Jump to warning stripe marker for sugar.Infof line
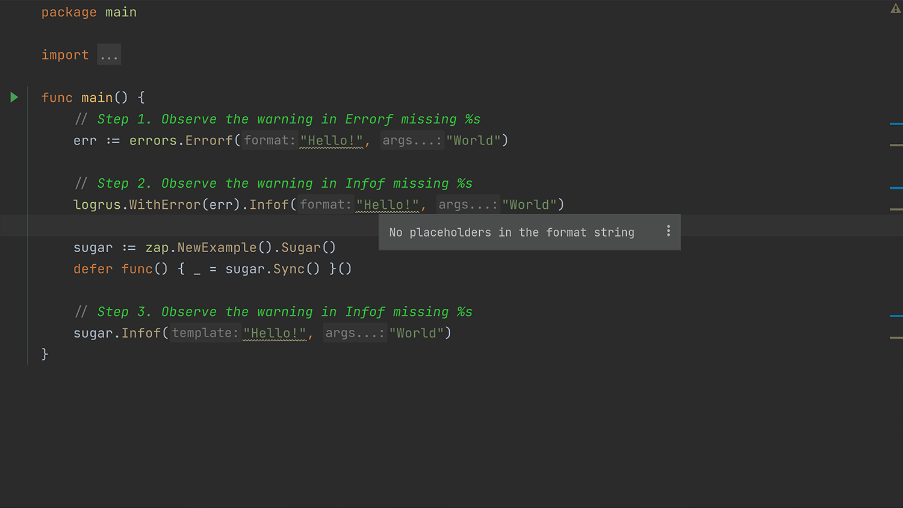This screenshot has height=508, width=903. [896, 338]
